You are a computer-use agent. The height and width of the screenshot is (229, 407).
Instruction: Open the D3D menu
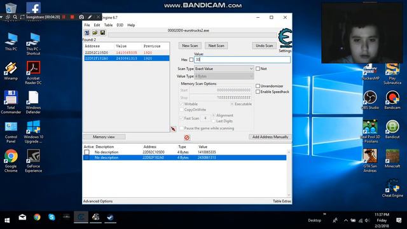120,25
